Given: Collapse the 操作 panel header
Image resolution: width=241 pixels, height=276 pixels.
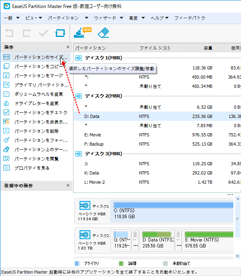Looking at the screenshot, I should pos(67,47).
